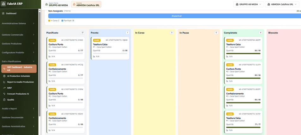This screenshot has width=301, height=135.
Task: Collapse Dati e Pianificazione menu
Action: [x=18, y=61]
